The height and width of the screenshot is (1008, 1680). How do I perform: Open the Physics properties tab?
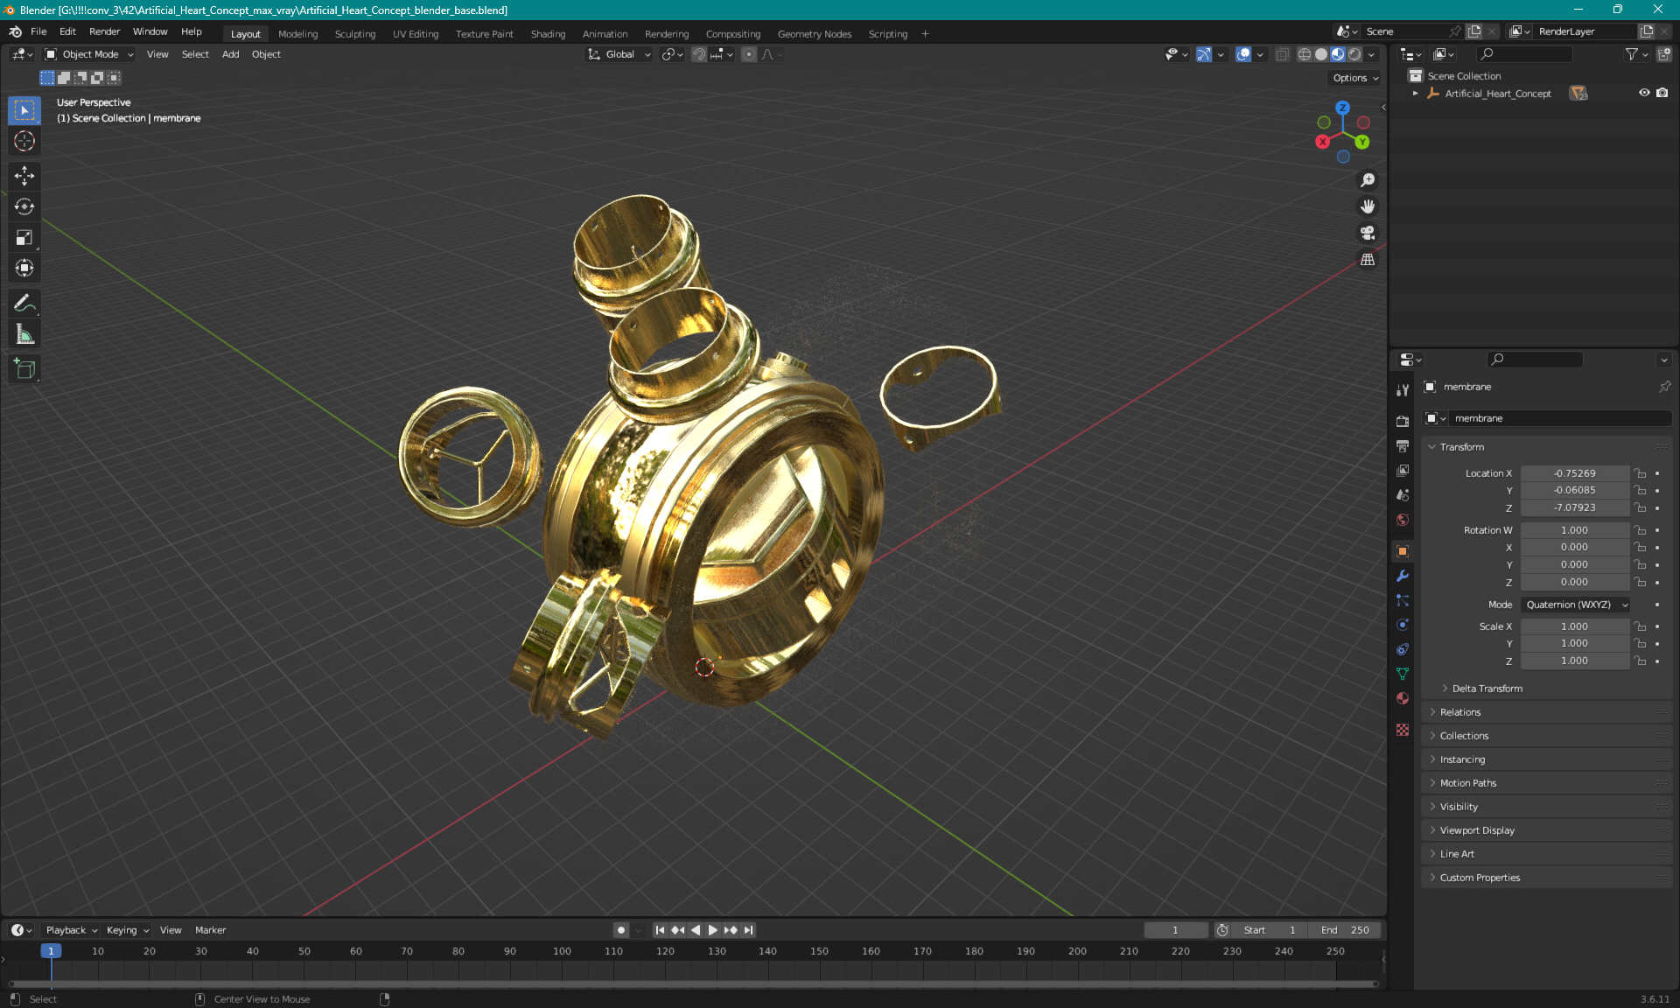pos(1403,625)
